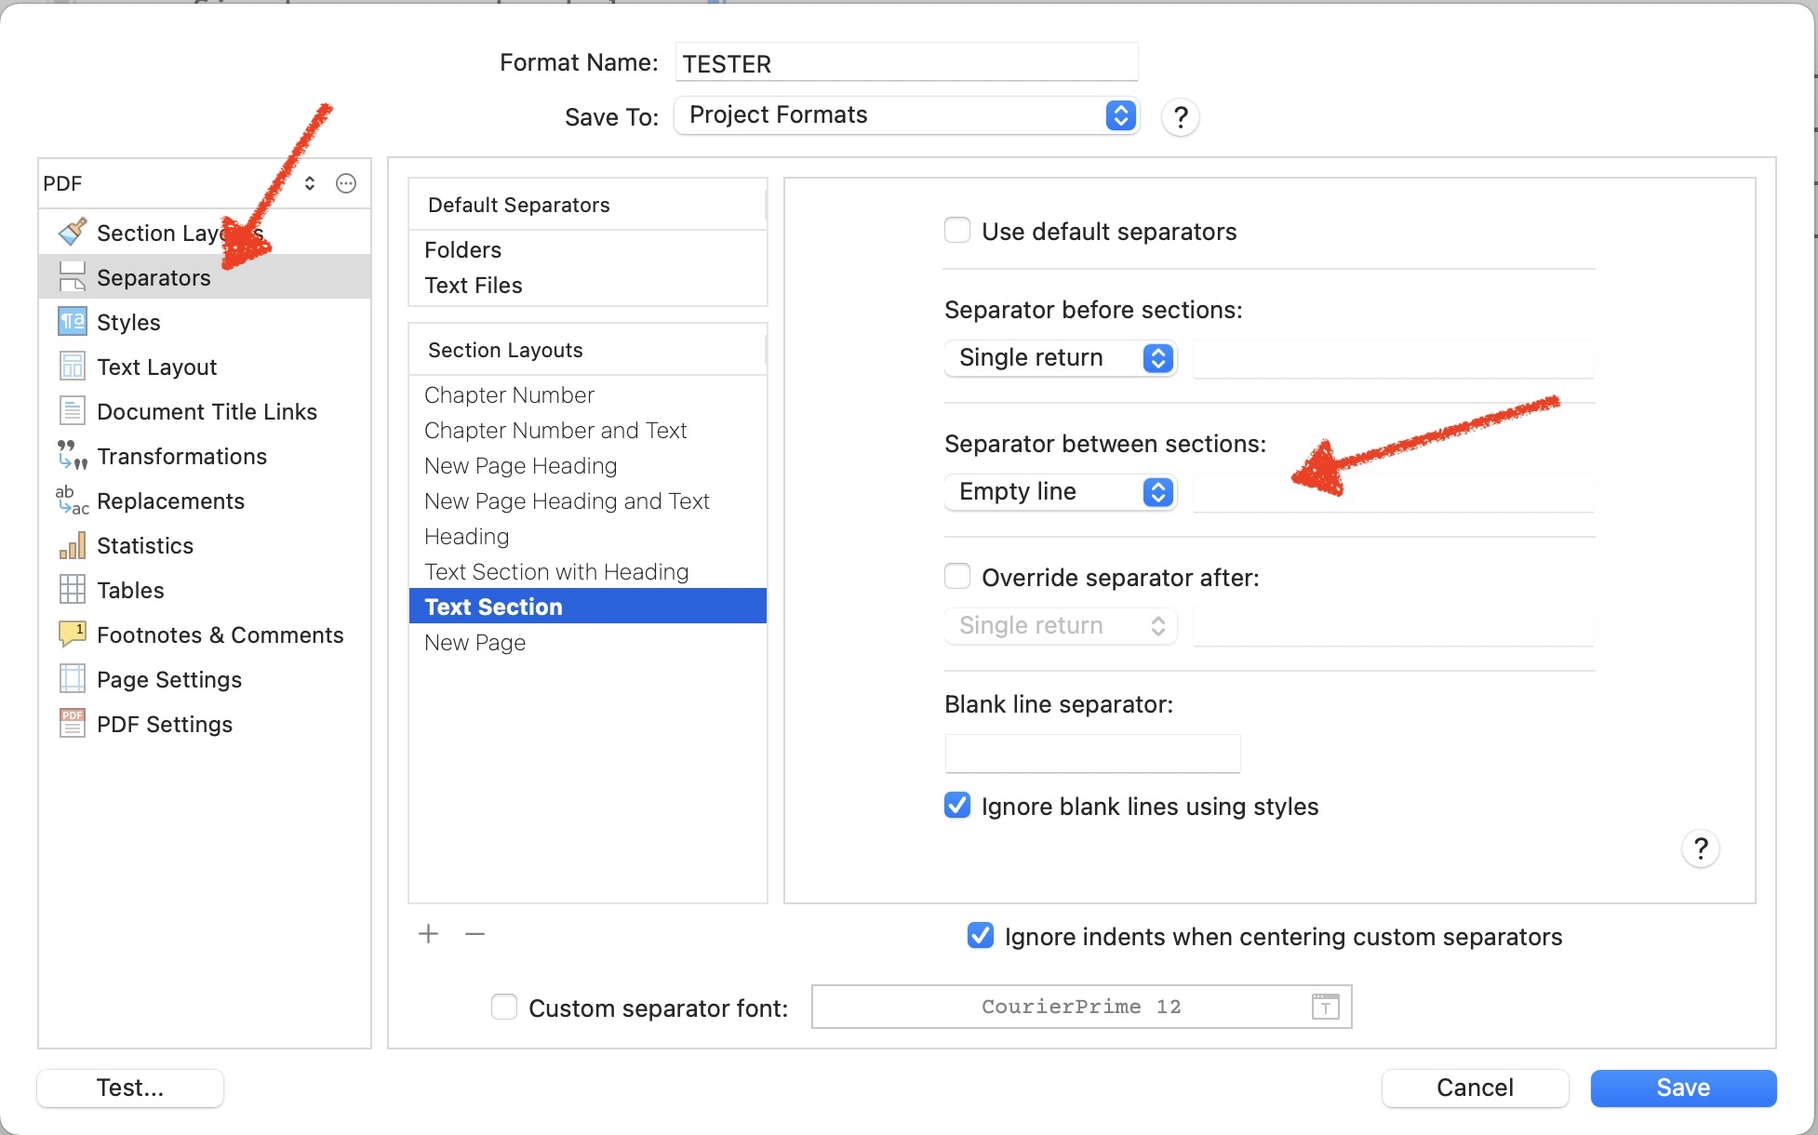Viewport: 1818px width, 1135px height.
Task: Open Separator before sections Single return popup
Action: click(x=1061, y=358)
